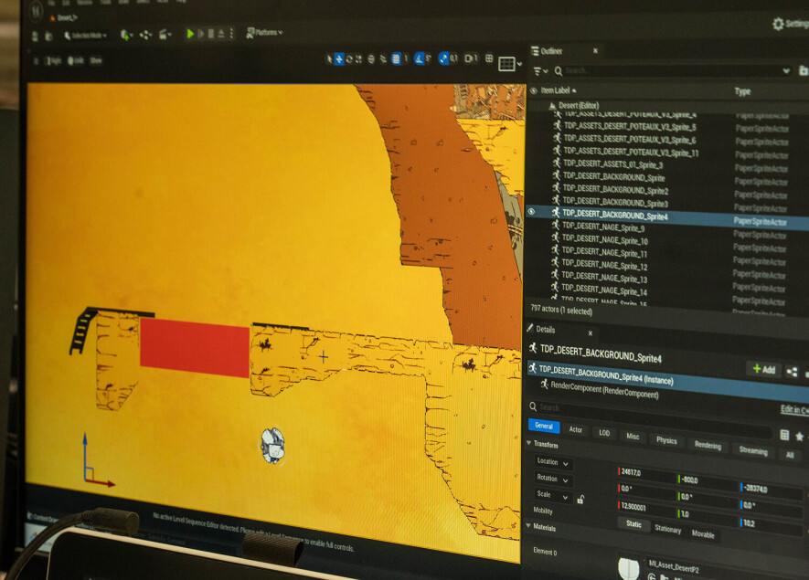809x580 pixels.
Task: Open the Location type dropdown
Action: (x=553, y=462)
